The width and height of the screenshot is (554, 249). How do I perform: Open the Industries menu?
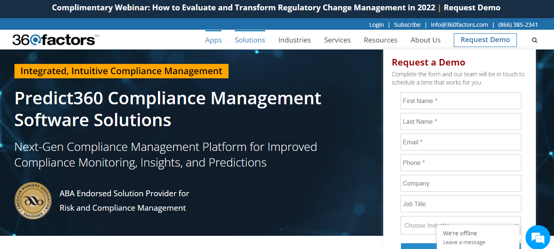coord(295,40)
